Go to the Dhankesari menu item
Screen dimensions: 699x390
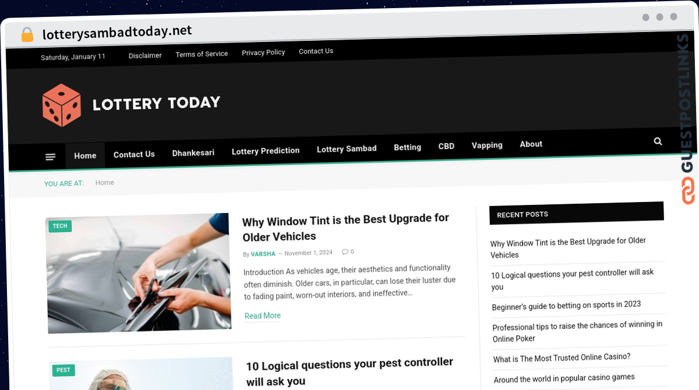pyautogui.click(x=193, y=153)
